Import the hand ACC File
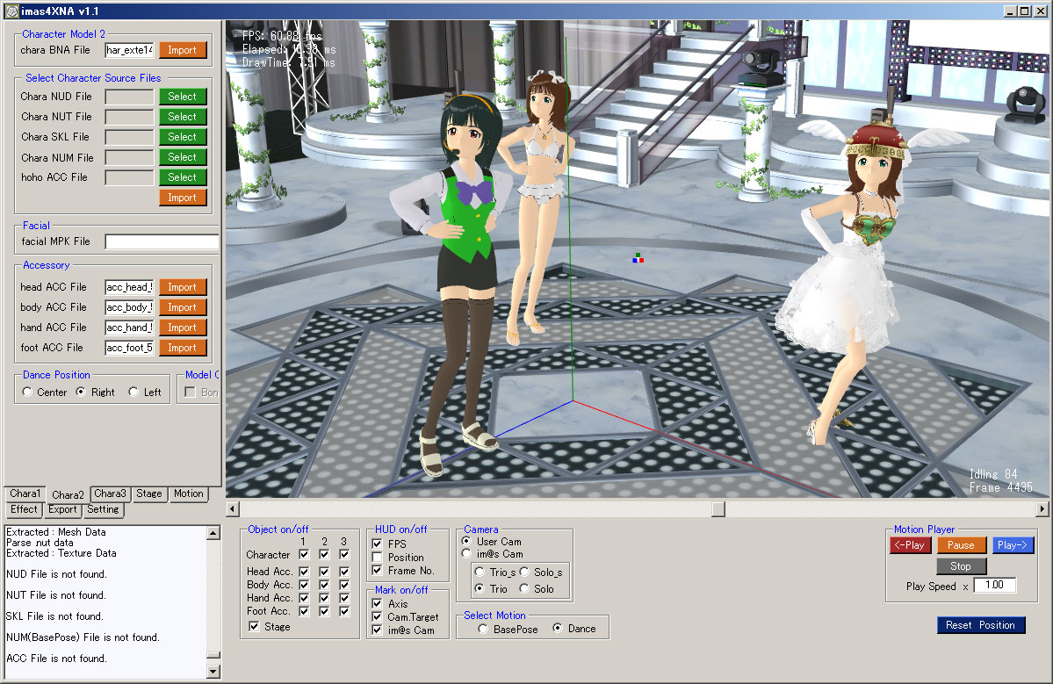The height and width of the screenshot is (684, 1053). click(183, 328)
